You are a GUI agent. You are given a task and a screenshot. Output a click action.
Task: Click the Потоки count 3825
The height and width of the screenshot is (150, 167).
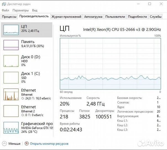(x=85, y=117)
